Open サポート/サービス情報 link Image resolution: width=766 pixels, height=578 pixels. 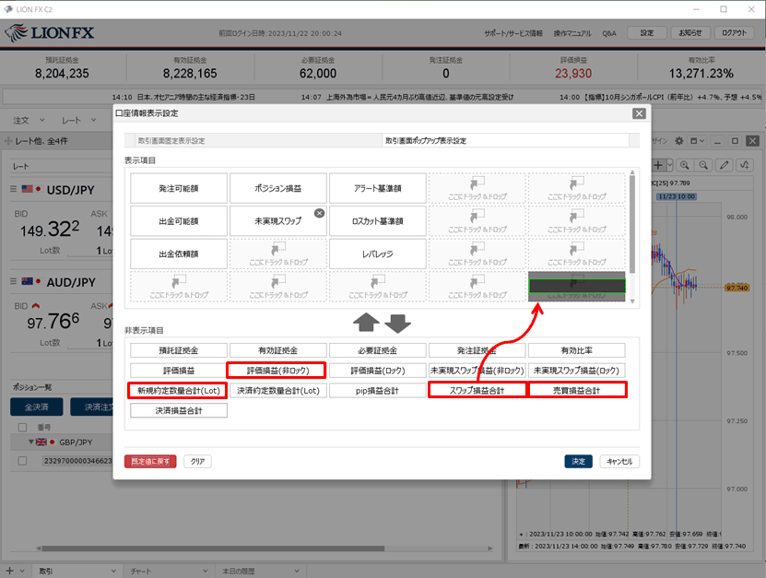click(513, 33)
